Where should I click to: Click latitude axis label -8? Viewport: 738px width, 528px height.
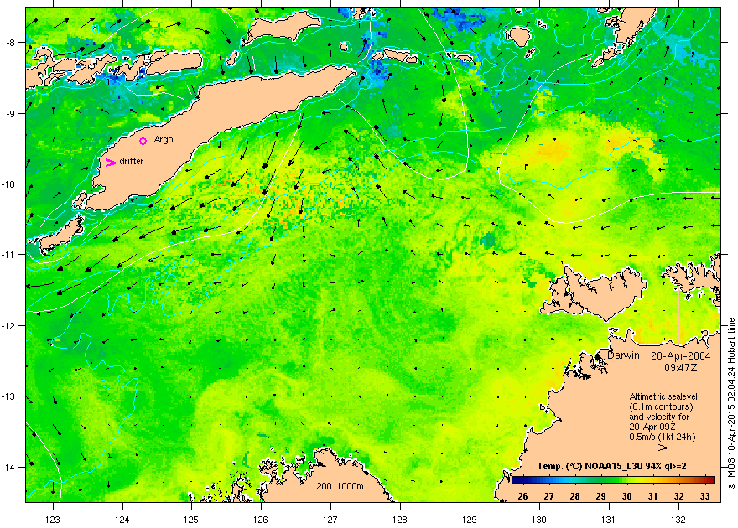(x=10, y=42)
